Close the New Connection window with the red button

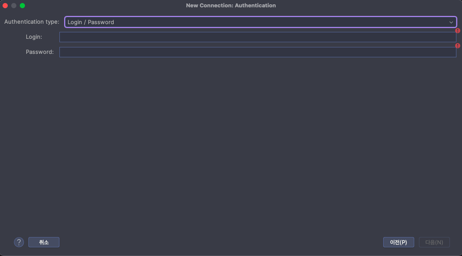coord(5,6)
